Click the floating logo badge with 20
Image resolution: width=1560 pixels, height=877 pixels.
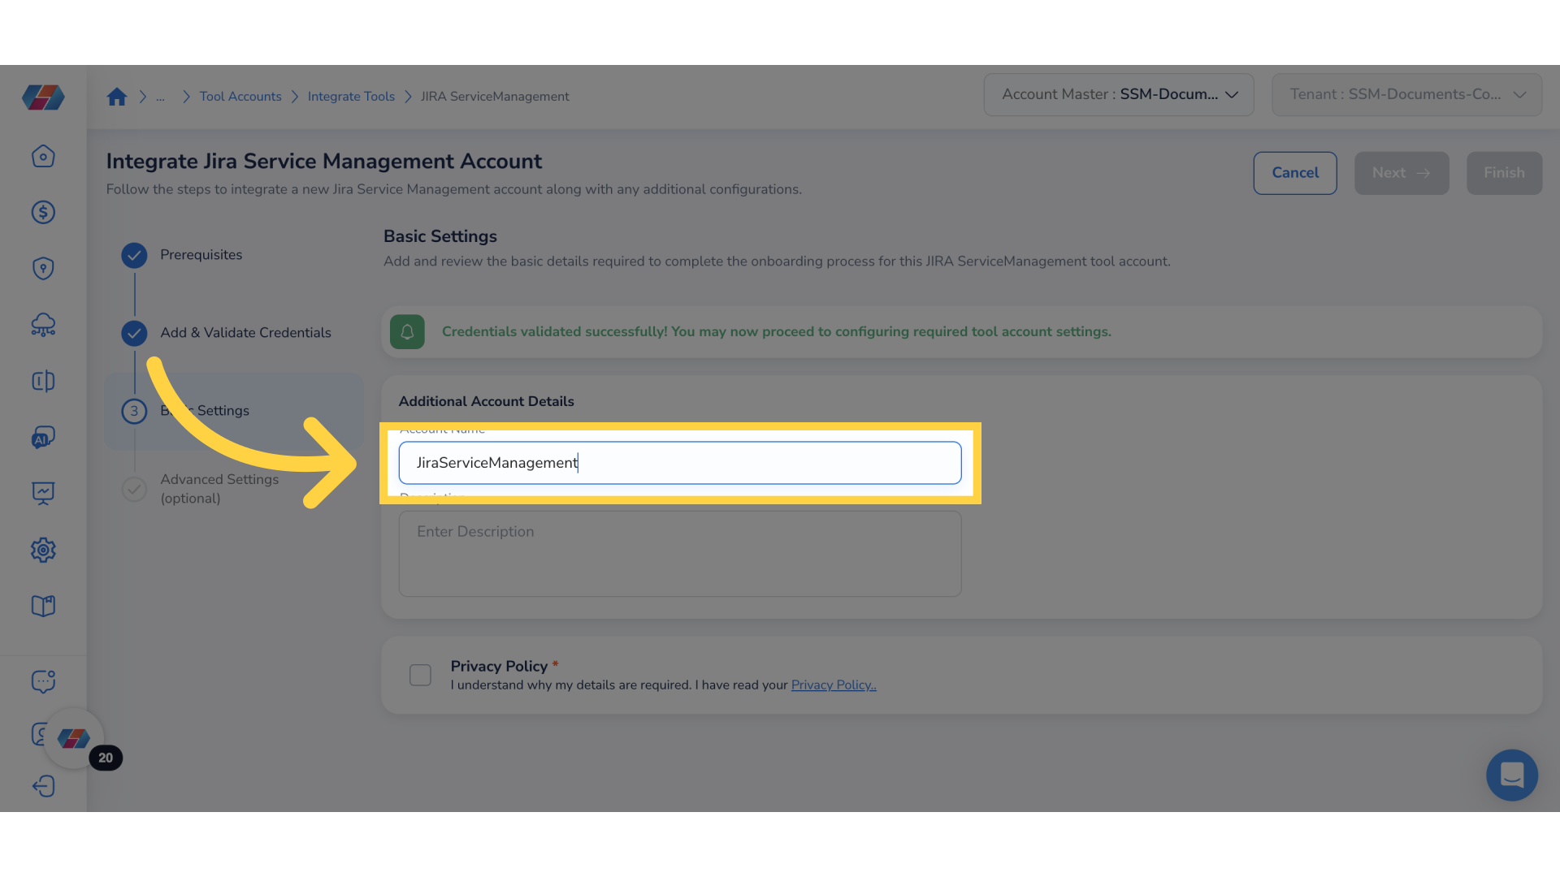tap(75, 739)
